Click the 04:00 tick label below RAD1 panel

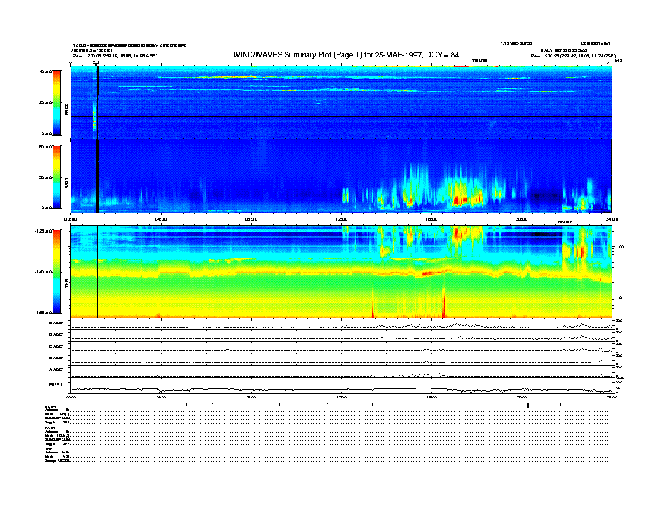click(161, 219)
